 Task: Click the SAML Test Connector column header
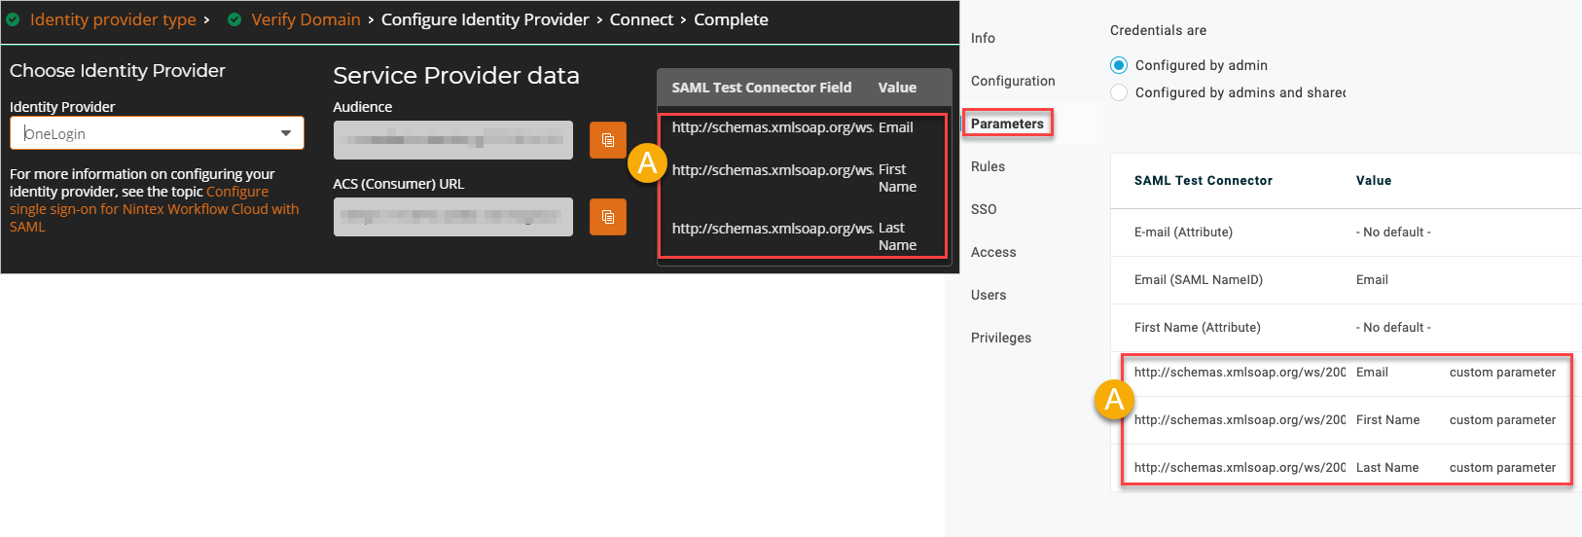(x=1204, y=181)
